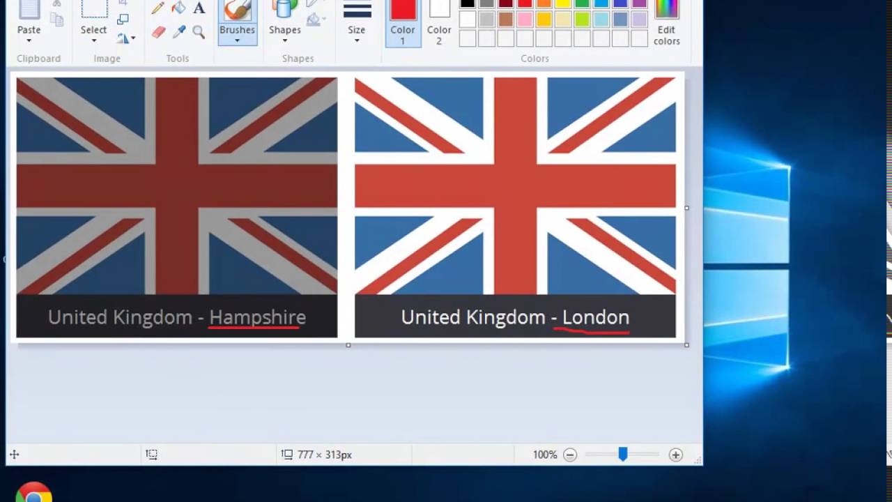
Task: Click the zoom slider thumb
Action: tap(623, 455)
